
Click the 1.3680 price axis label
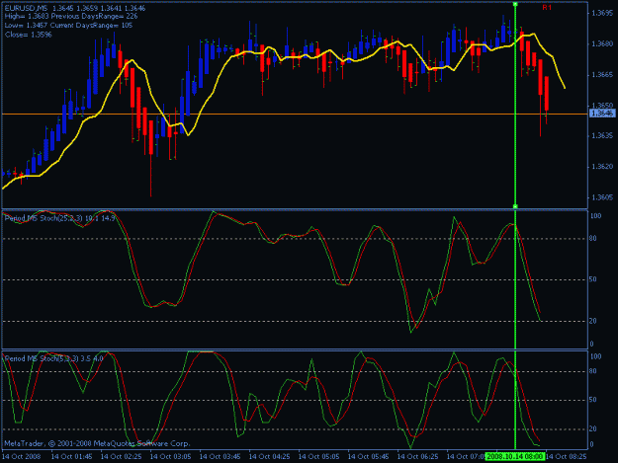click(602, 44)
